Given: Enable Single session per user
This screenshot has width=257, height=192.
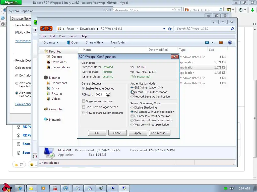Looking at the screenshot, I should pyautogui.click(x=83, y=101).
